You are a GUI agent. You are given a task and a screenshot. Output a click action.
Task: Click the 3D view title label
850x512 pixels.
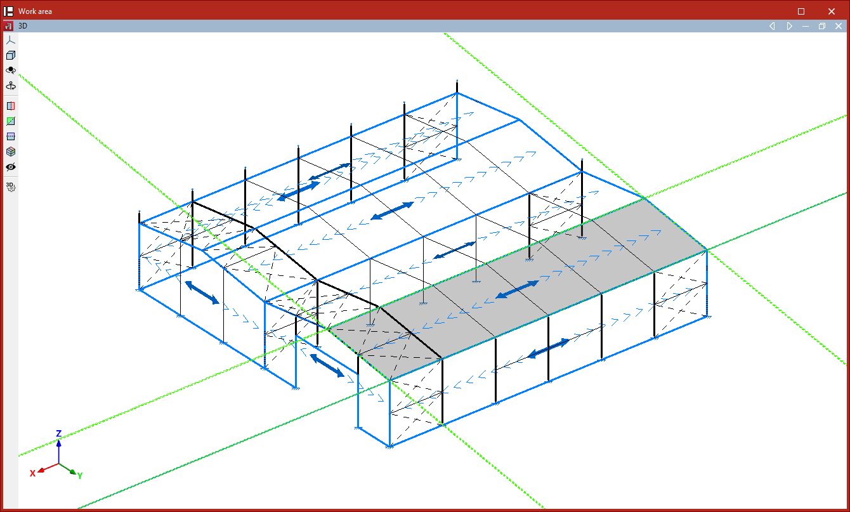23,26
